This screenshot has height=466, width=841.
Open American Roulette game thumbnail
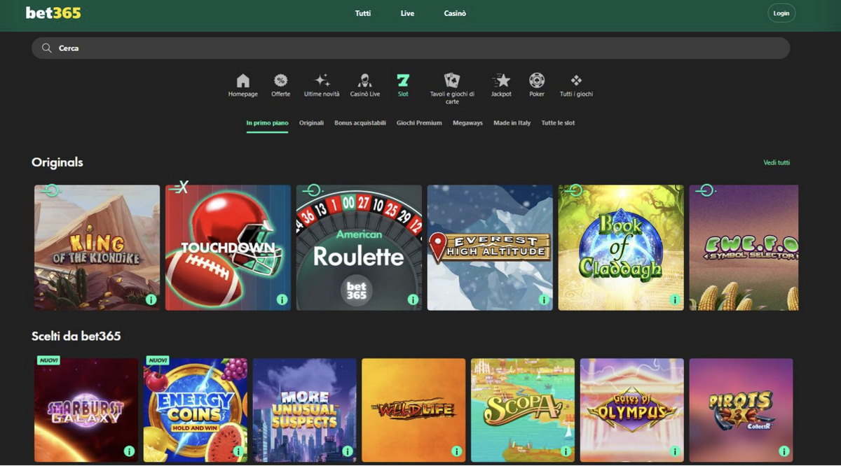pyautogui.click(x=359, y=248)
